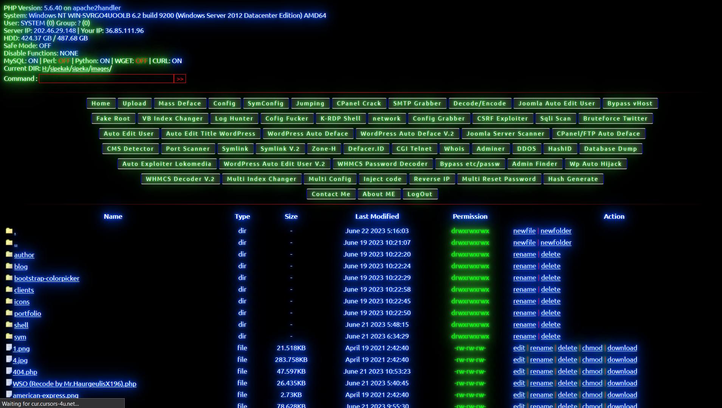Click sipekak in the Current DIR path
The width and height of the screenshot is (722, 408).
pos(60,69)
